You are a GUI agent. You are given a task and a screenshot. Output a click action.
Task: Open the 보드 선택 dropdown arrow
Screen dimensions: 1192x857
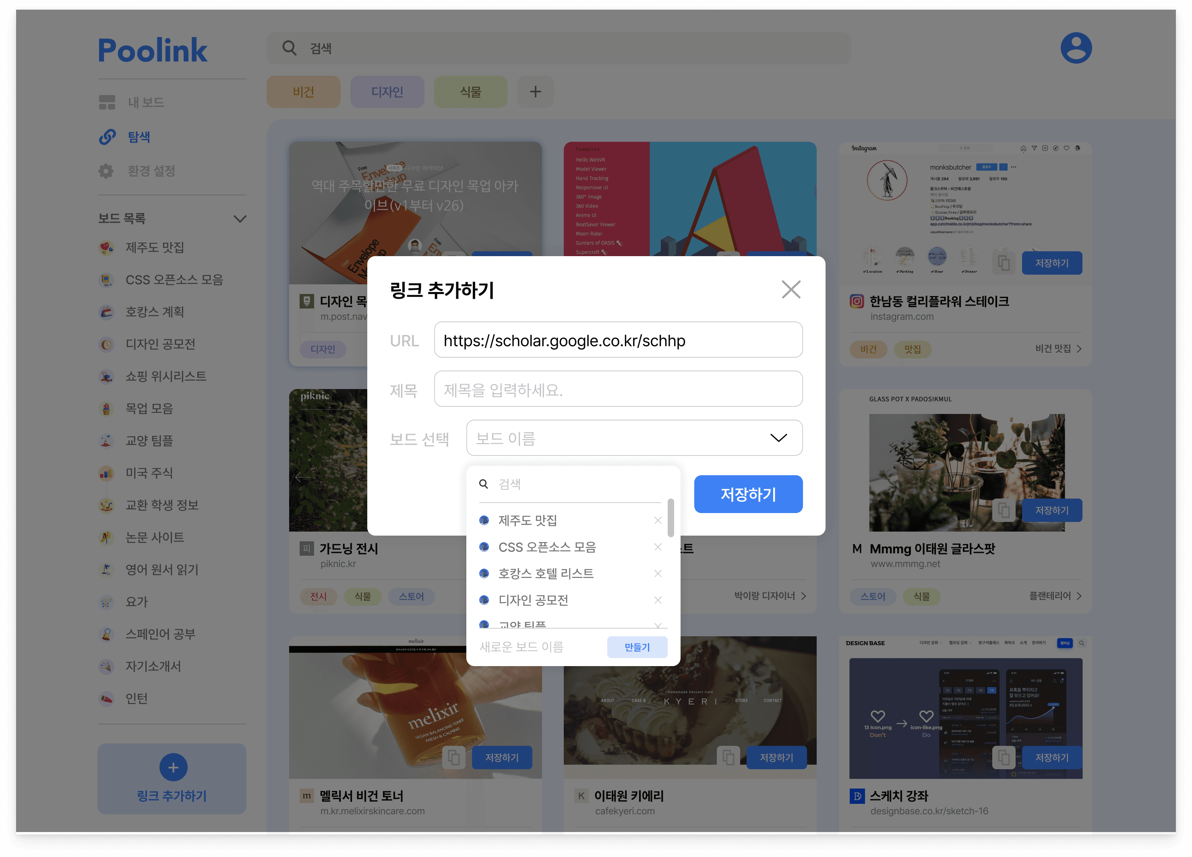click(778, 438)
